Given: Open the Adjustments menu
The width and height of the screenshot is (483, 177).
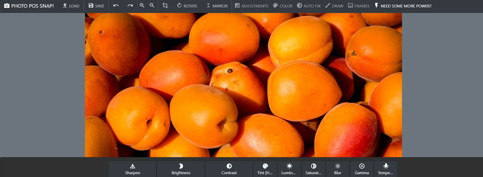Looking at the screenshot, I should (252, 6).
